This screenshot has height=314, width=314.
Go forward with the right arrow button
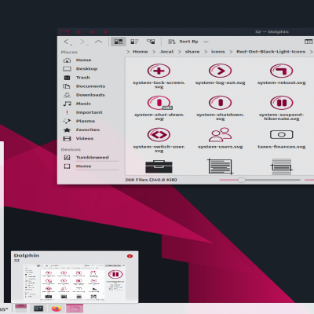pos(83,42)
